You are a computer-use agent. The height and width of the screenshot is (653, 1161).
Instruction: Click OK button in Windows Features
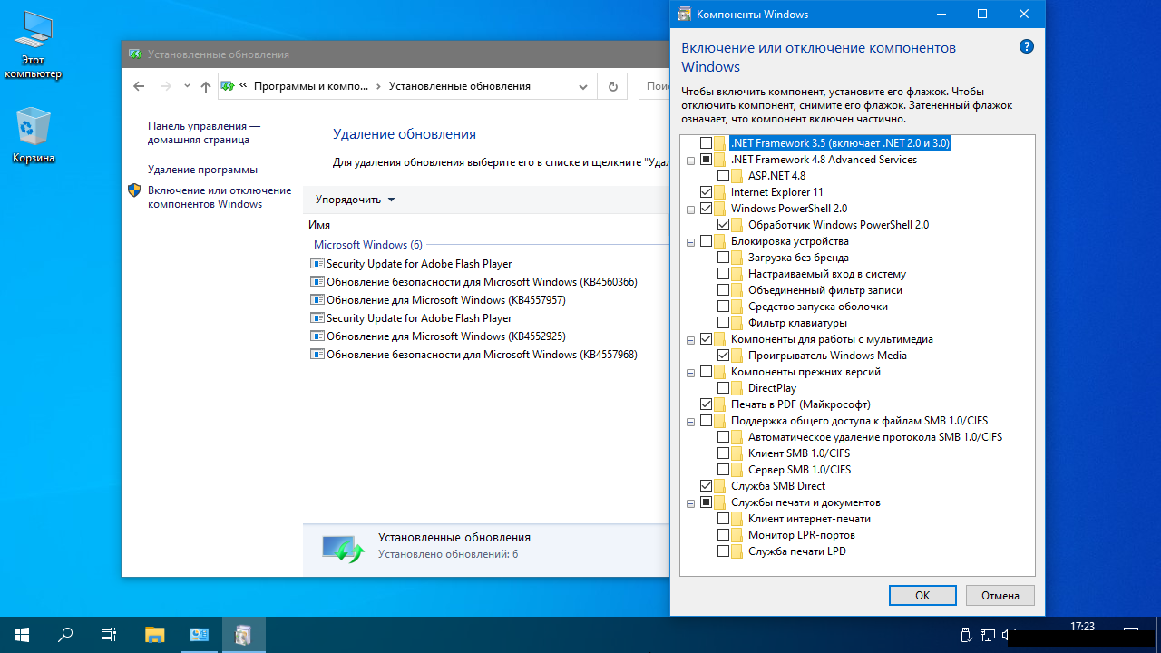[922, 596]
